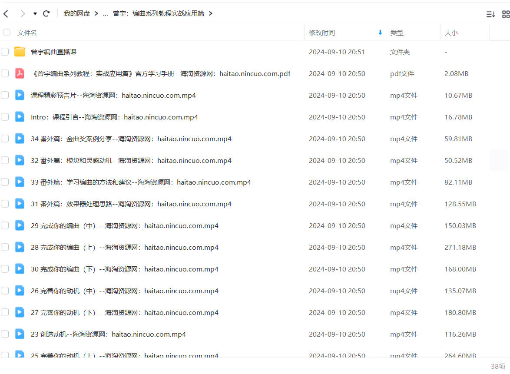The height and width of the screenshot is (374, 510).
Task: Open file name 34 番外篇：金曲奖案例分享
Action: (131, 139)
